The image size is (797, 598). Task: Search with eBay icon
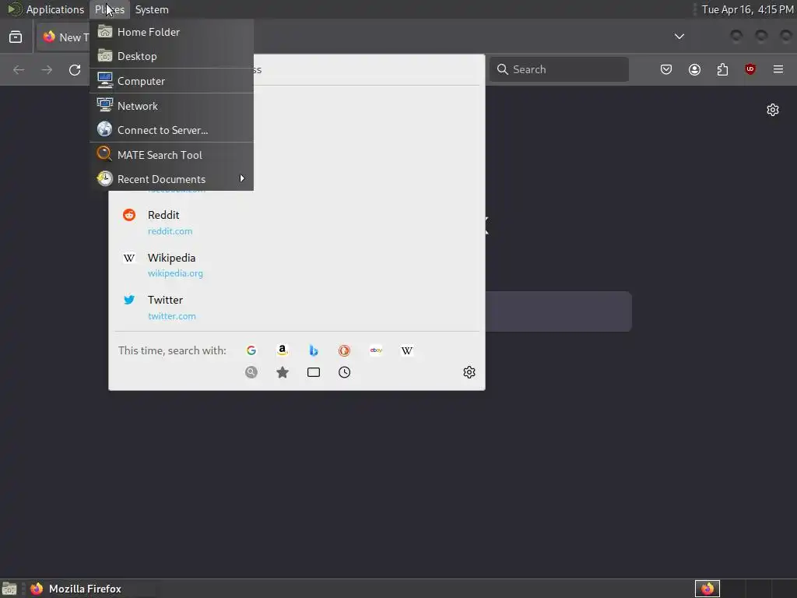376,350
